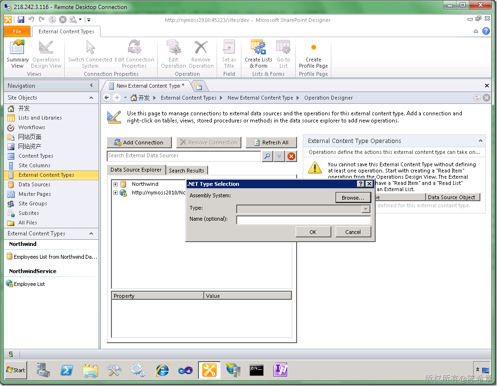497x386 pixels.
Task: Go forward with the breadcrumb forward arrow
Action: tap(117, 98)
